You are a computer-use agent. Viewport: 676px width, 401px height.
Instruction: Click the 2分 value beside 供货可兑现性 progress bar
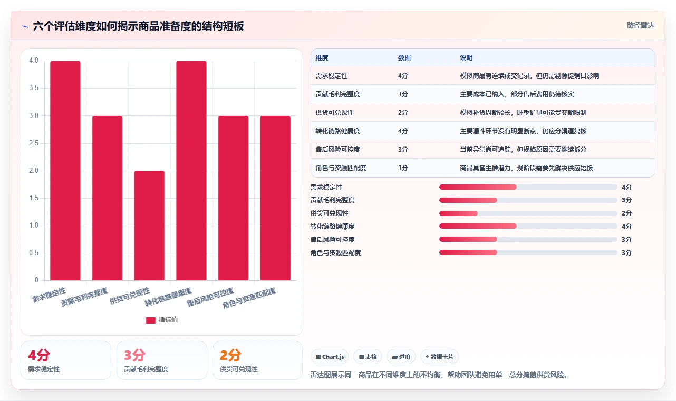coord(626,213)
